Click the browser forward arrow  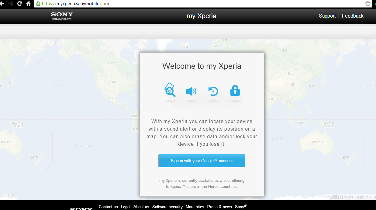[x=11, y=4]
